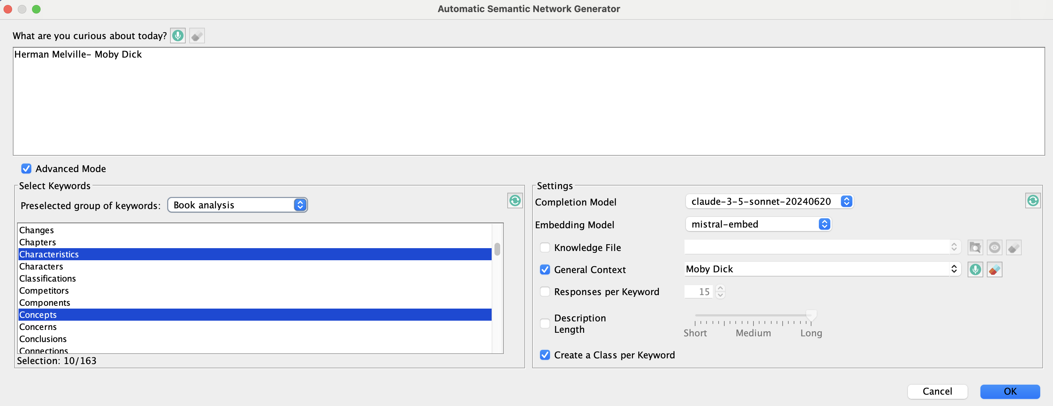Enable the Knowledge File checkbox
This screenshot has width=1053, height=406.
[x=545, y=247]
